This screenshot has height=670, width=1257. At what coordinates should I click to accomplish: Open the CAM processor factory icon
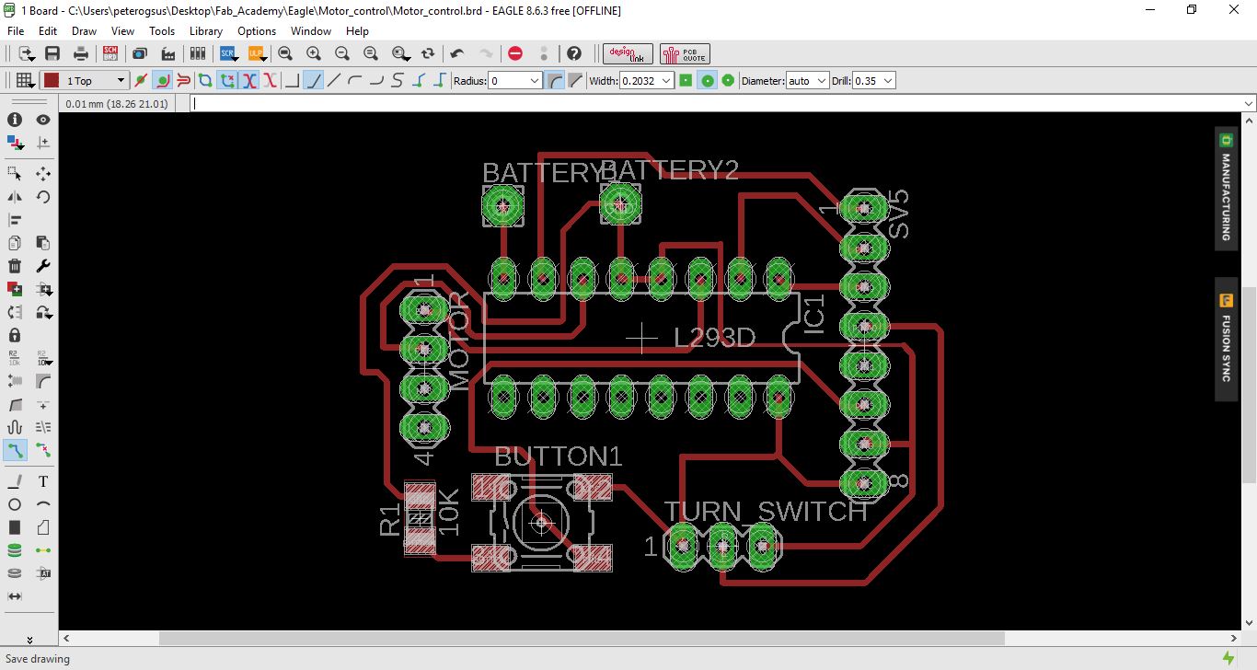pos(168,53)
